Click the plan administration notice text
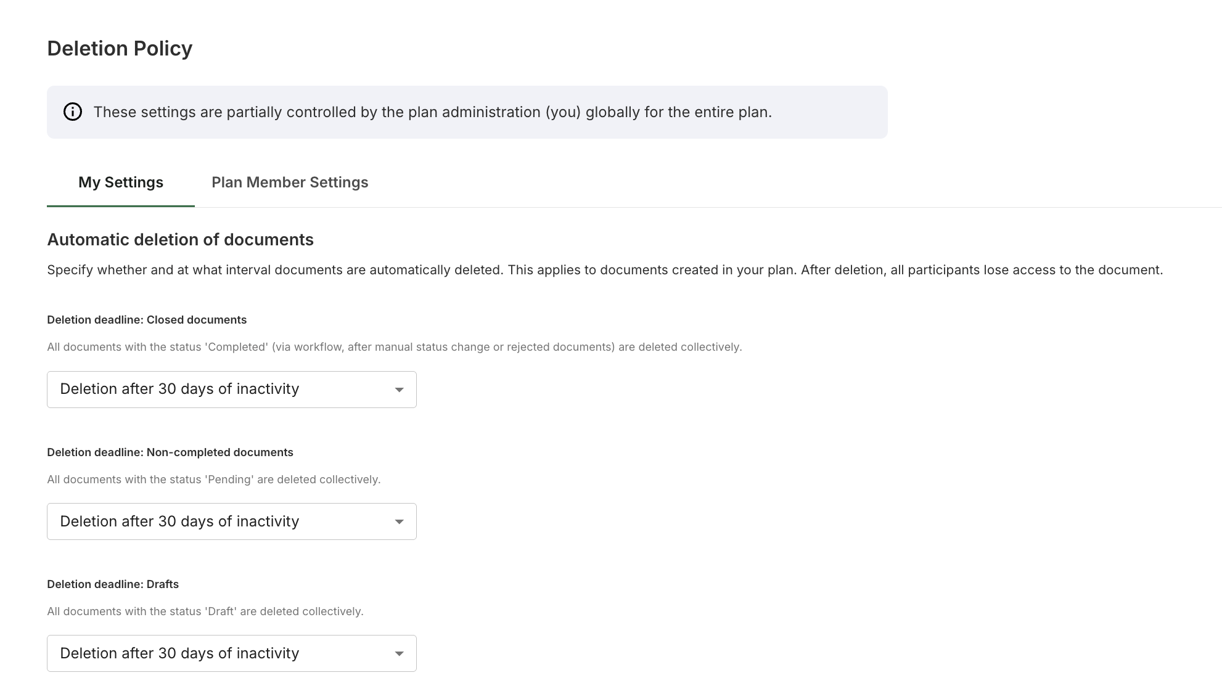 [x=433, y=112]
